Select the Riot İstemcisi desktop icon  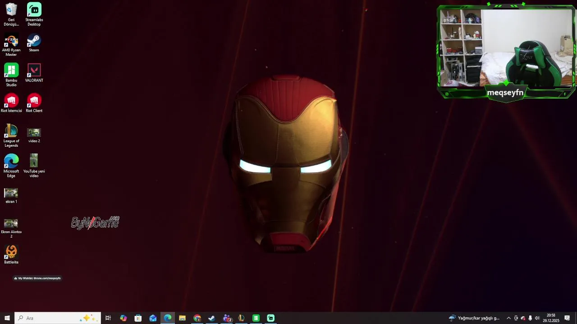click(x=11, y=103)
